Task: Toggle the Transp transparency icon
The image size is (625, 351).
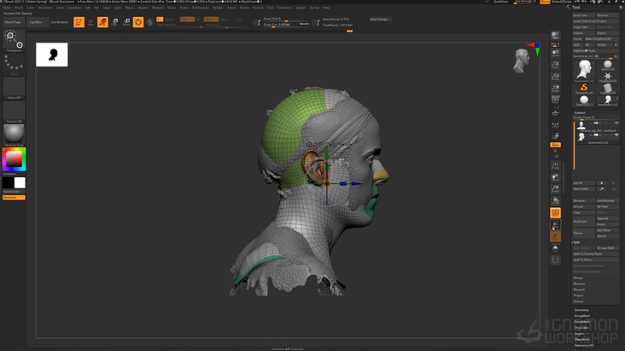Action: point(555,225)
